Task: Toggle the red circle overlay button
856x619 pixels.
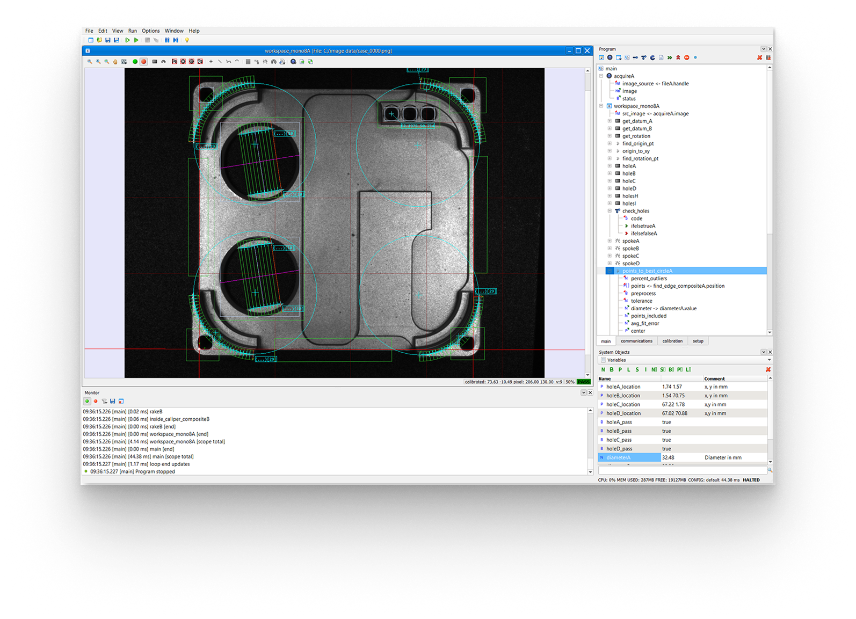Action: (143, 62)
